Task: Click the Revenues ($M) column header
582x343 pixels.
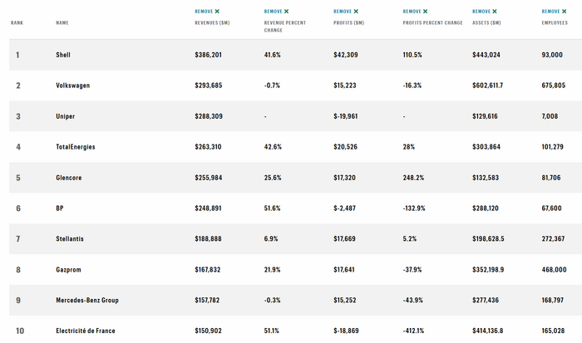Action: coord(214,23)
